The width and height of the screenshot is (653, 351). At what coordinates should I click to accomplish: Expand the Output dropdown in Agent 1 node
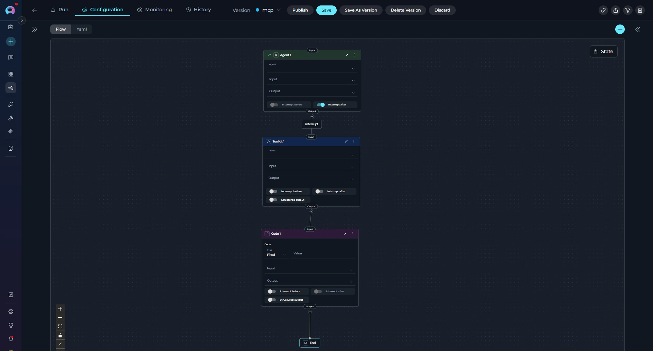[312, 91]
